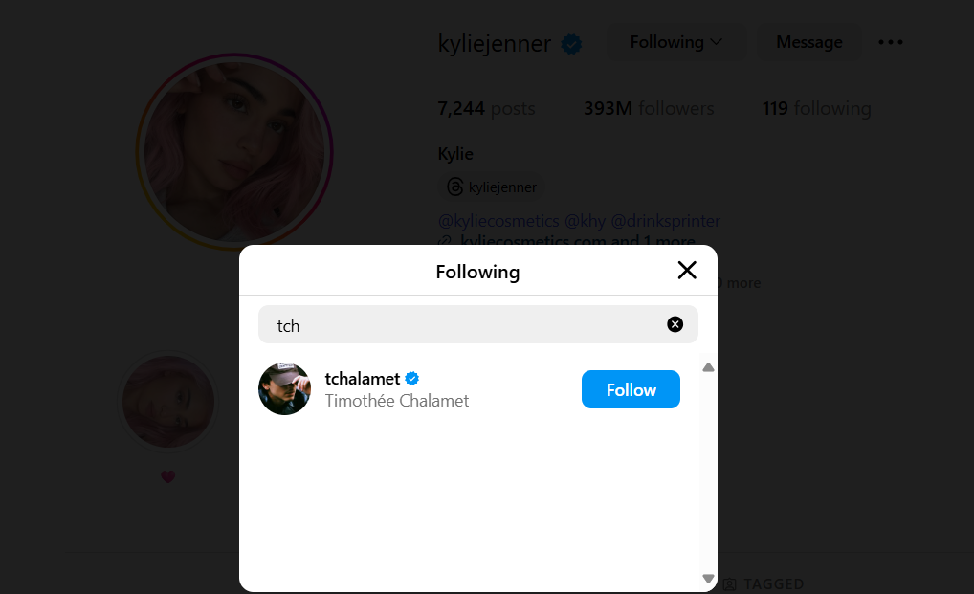Viewport: 974px width, 594px height.
Task: Open the @kyliecosmetics profile link
Action: 498,221
